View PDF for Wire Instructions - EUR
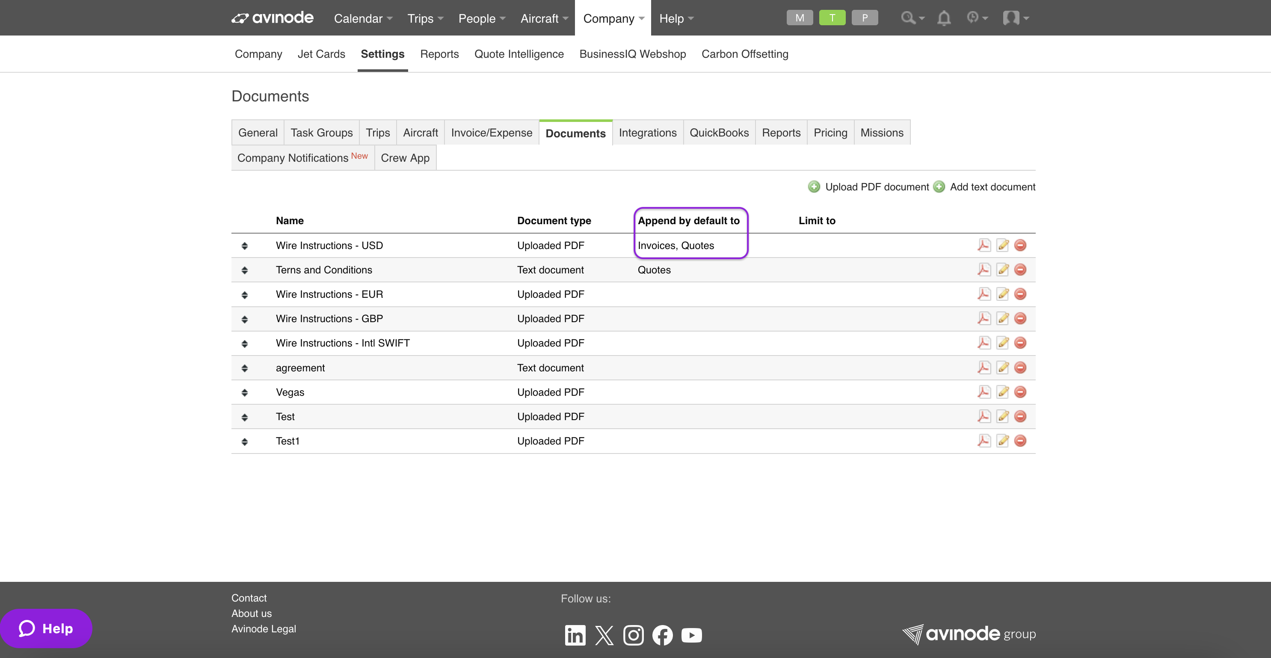The height and width of the screenshot is (658, 1271). (984, 294)
